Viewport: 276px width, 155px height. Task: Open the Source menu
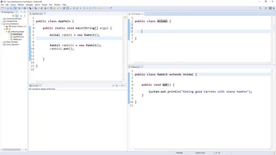pos(13,5)
